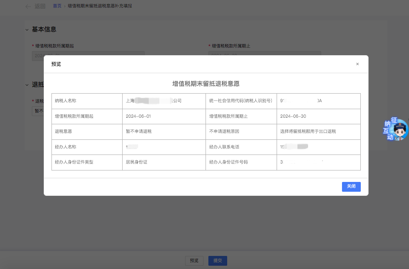Select the 居民身份证 table cell

point(136,162)
